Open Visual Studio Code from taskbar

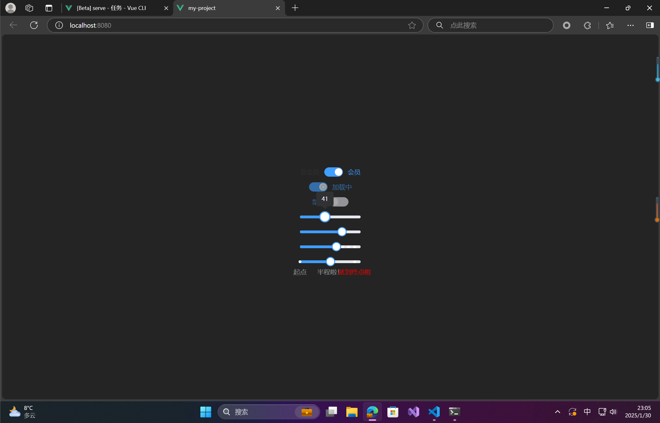coord(434,412)
